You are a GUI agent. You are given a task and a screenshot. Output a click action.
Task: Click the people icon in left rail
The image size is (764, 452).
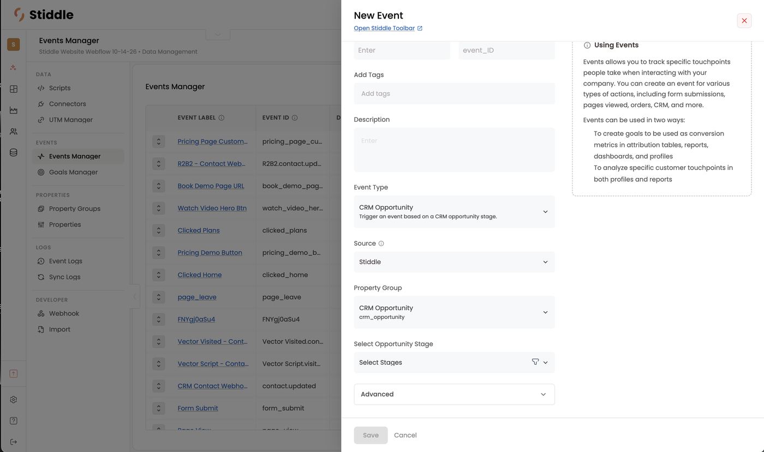(x=14, y=132)
